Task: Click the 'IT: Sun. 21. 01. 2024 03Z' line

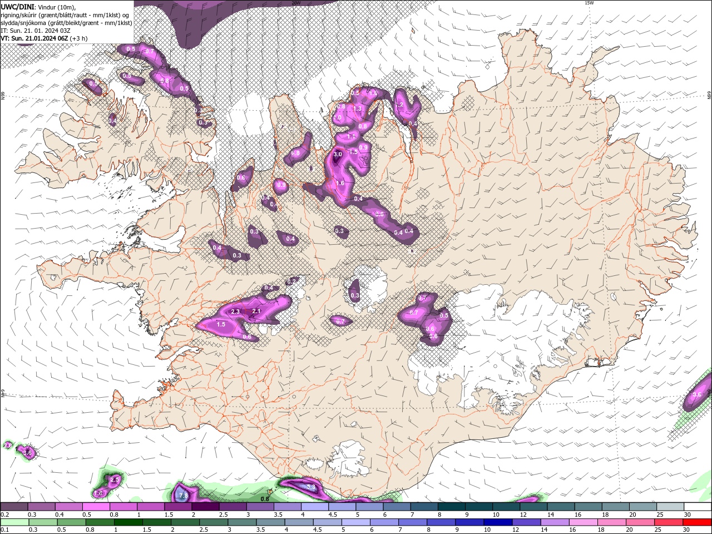Action: pos(35,31)
